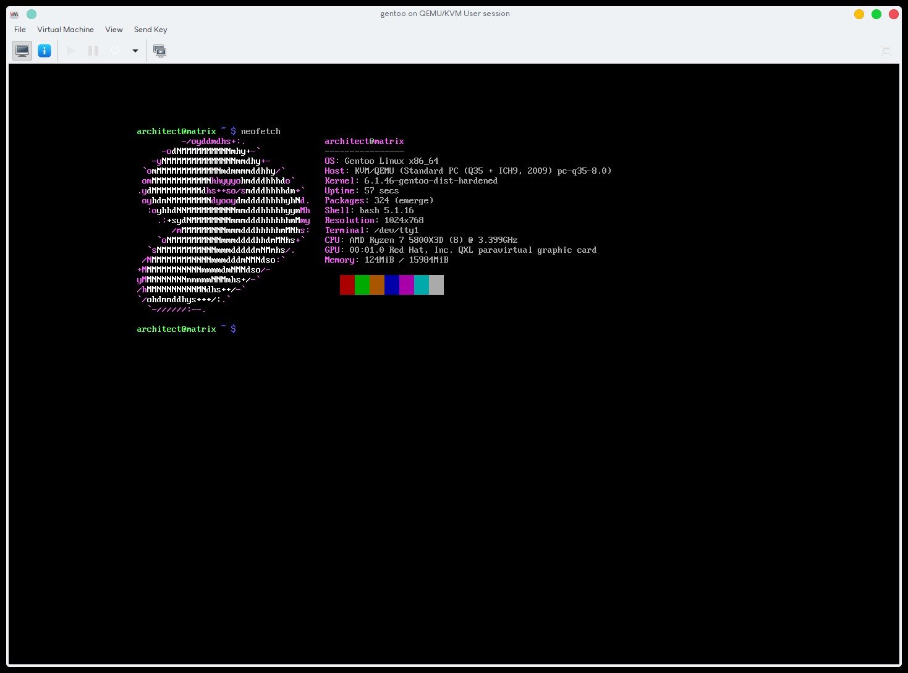Screen dimensions: 908x673
Task: Minimize window with the yellow button
Action: click(x=859, y=14)
